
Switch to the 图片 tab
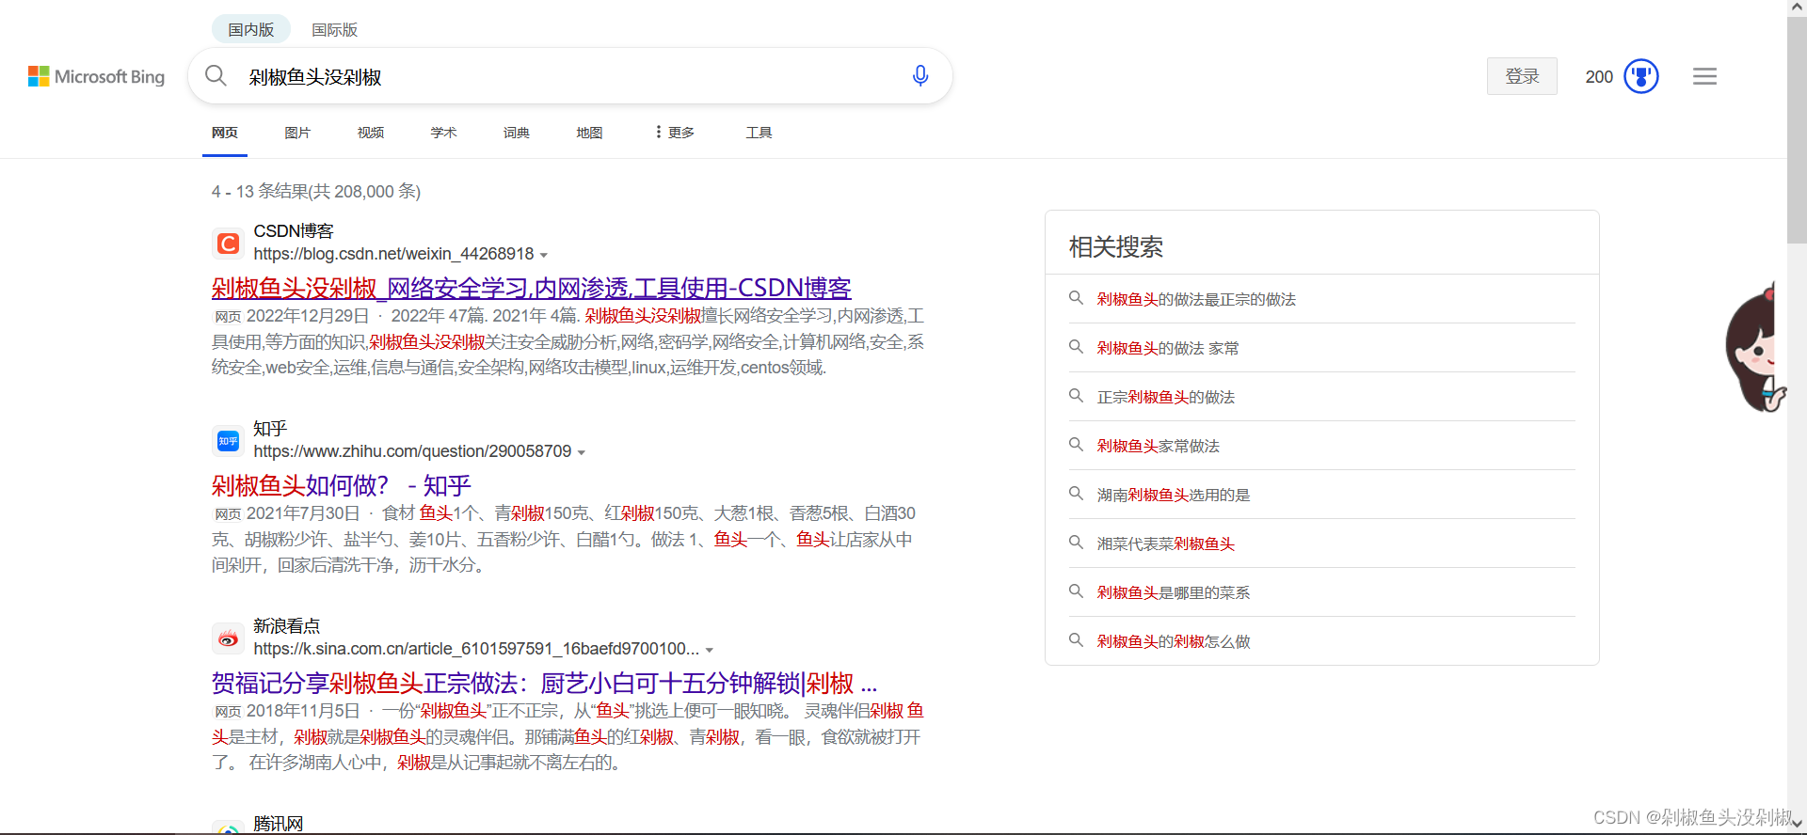pyautogui.click(x=297, y=133)
